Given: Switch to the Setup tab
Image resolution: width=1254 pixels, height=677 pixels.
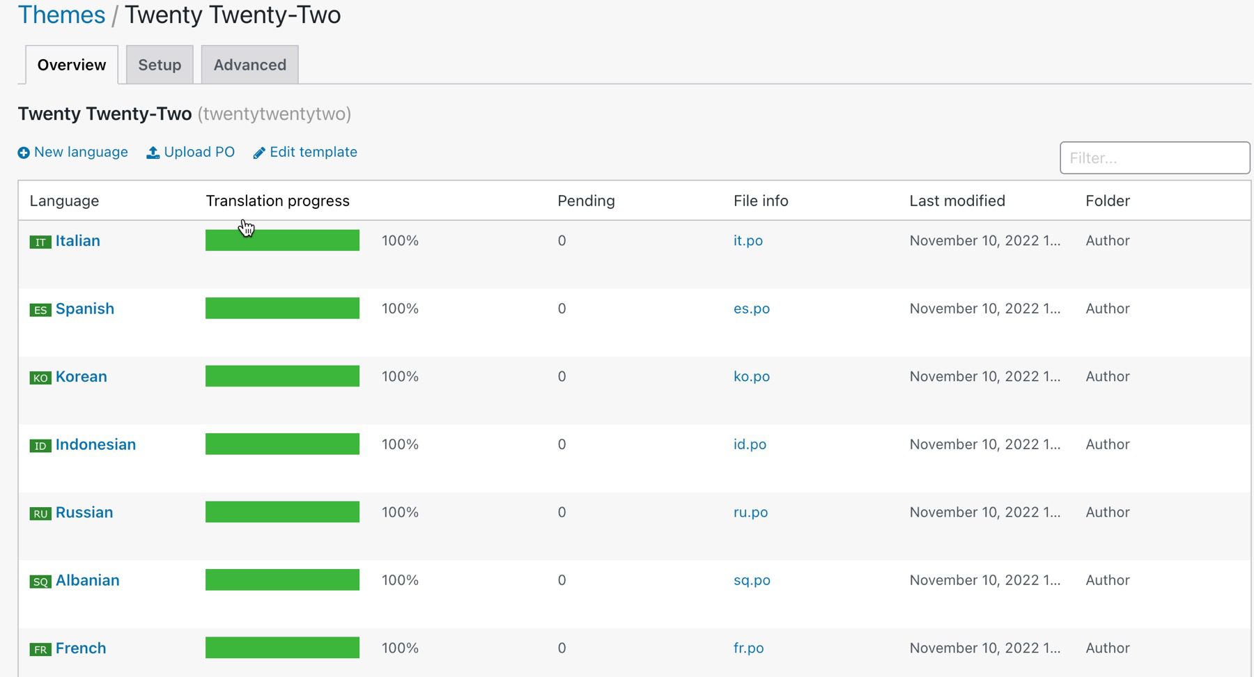Looking at the screenshot, I should click(160, 65).
